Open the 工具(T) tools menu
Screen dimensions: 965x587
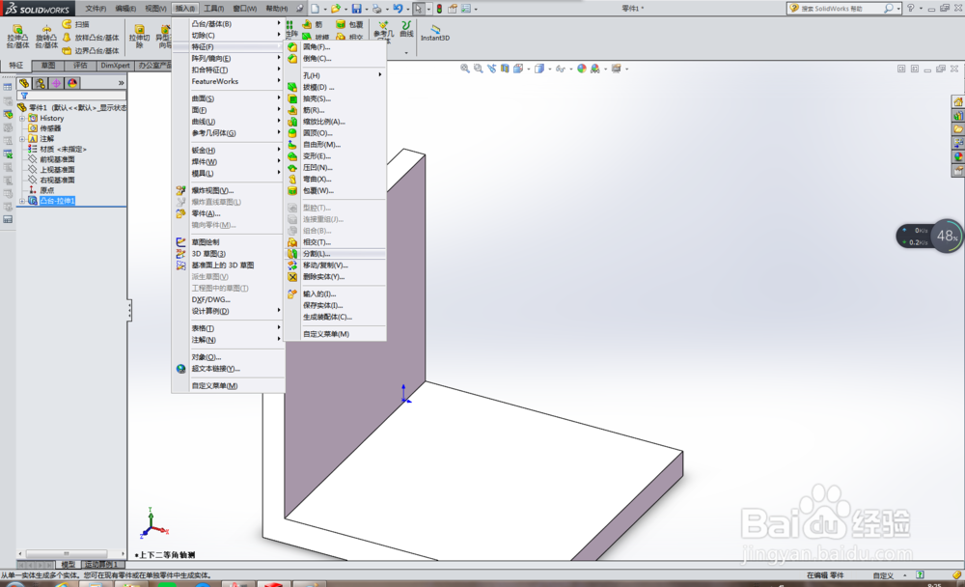coord(213,9)
